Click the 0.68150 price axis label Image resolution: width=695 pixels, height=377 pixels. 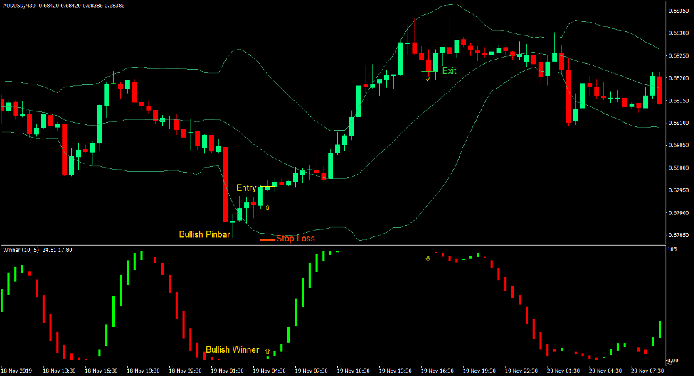678,101
